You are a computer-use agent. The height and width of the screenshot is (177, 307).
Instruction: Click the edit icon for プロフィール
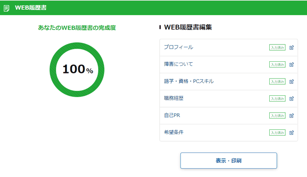(292, 48)
